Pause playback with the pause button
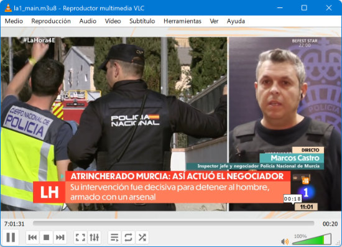Image resolution: width=342 pixels, height=247 pixels. click(x=11, y=237)
